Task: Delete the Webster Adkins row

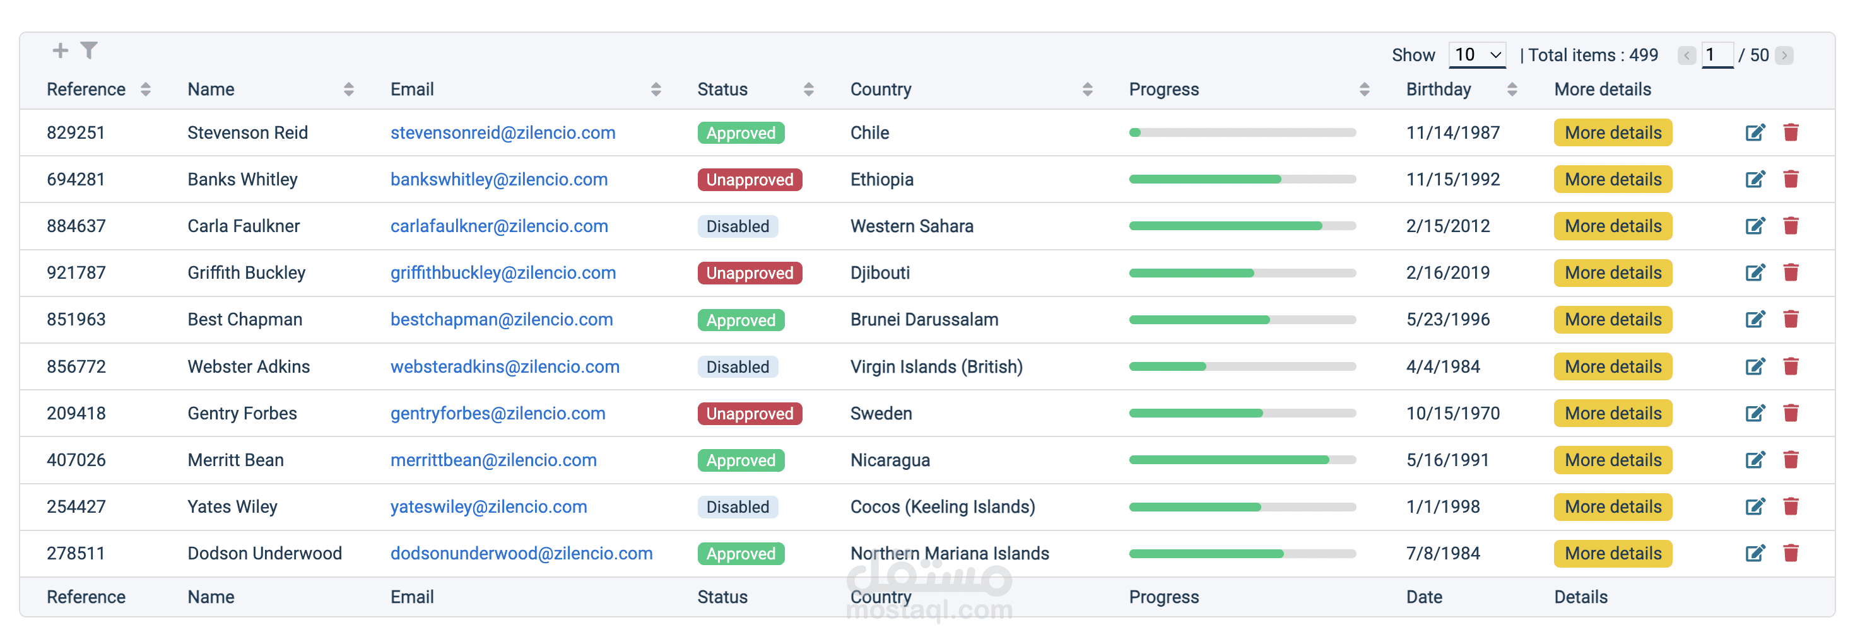Action: (x=1791, y=366)
